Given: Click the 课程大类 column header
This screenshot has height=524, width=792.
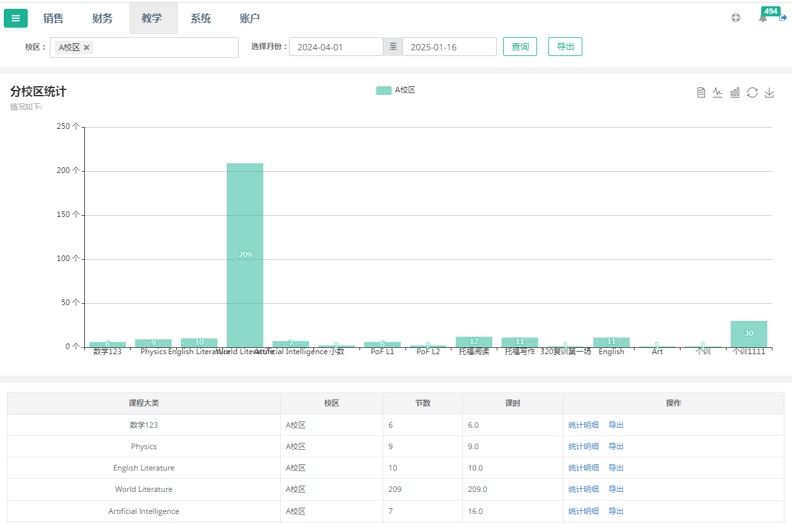Looking at the screenshot, I should (144, 403).
